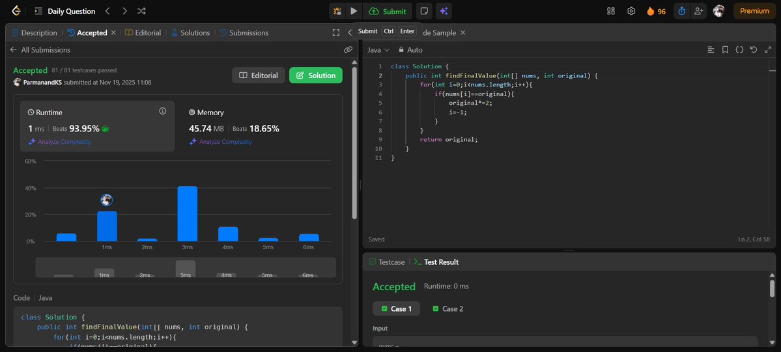
Task: Click the green Solution button
Action: (316, 75)
